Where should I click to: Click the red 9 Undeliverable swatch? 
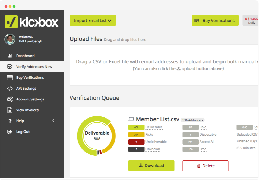(136, 142)
